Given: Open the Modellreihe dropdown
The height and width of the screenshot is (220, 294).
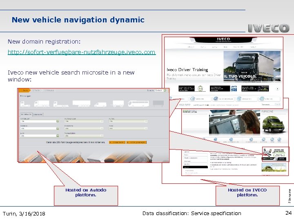Looking at the screenshot, I should pyautogui.click(x=84, y=128).
